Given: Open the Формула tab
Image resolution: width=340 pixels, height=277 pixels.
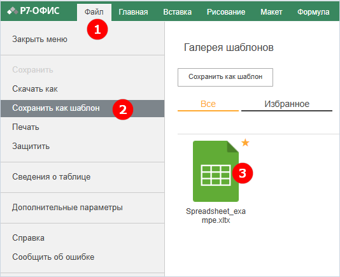Looking at the screenshot, I should tap(313, 12).
